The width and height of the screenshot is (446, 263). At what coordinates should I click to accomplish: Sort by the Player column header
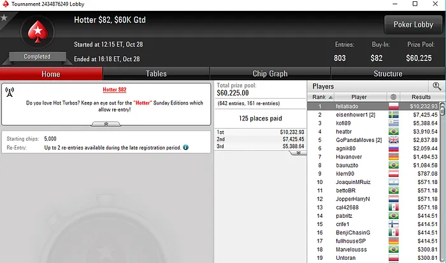tap(359, 97)
